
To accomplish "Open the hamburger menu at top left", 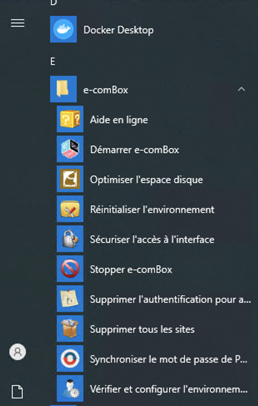I will coord(17,23).
